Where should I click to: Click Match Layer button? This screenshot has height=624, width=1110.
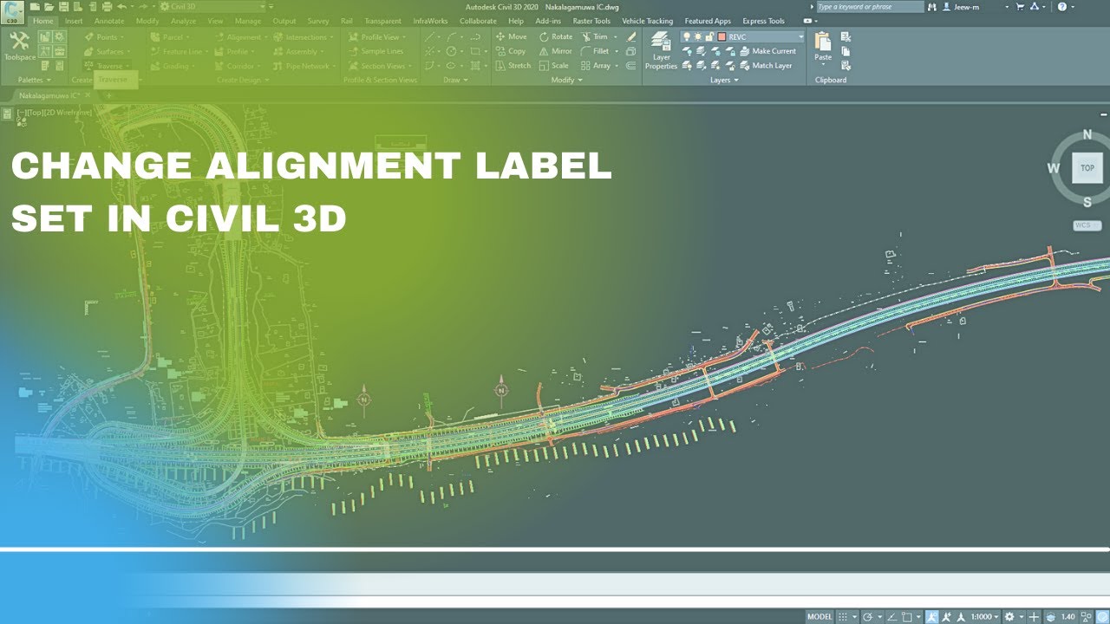[x=765, y=65]
